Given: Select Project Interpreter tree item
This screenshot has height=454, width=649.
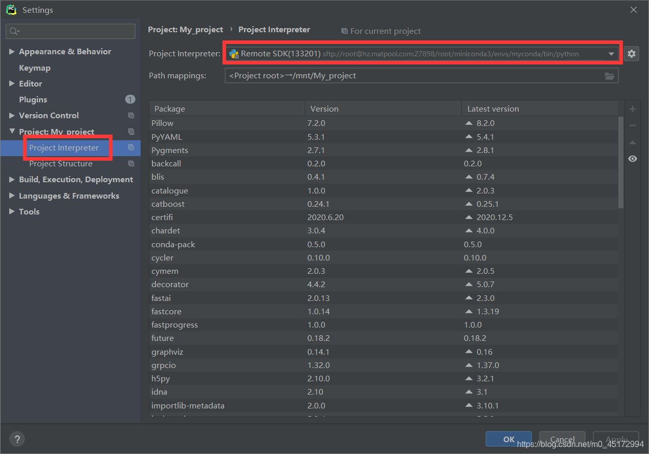Looking at the screenshot, I should tap(71, 147).
